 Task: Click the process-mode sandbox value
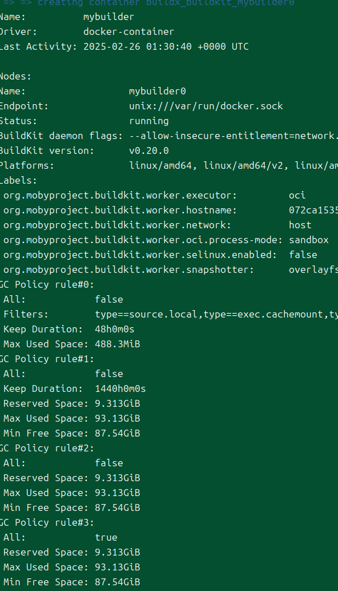point(309,240)
